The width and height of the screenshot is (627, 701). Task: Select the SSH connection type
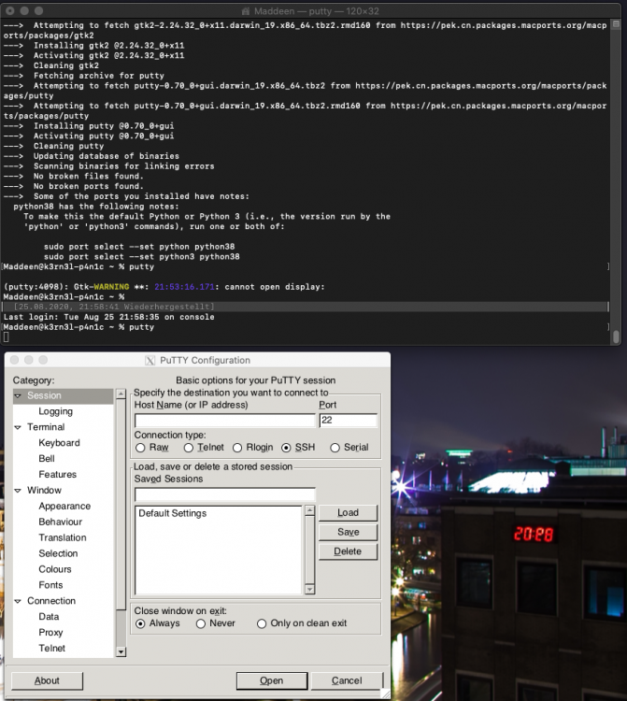pos(286,448)
